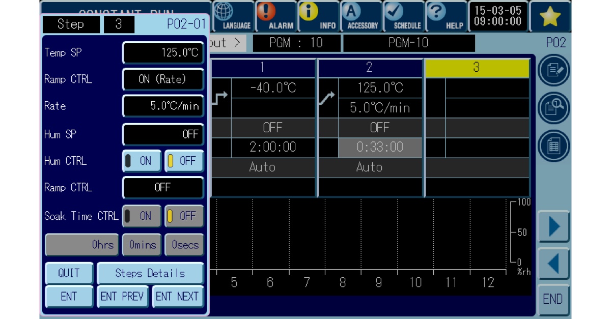Go to previous page with left arrow
Image resolution: width=611 pixels, height=319 pixels.
click(553, 264)
